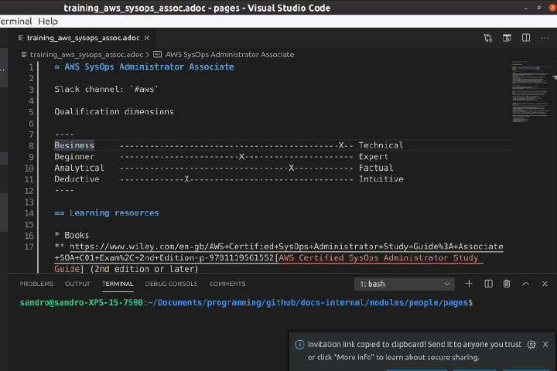Screen dimensions: 557x371
Task: Split the editor to the right
Action: click(526, 37)
